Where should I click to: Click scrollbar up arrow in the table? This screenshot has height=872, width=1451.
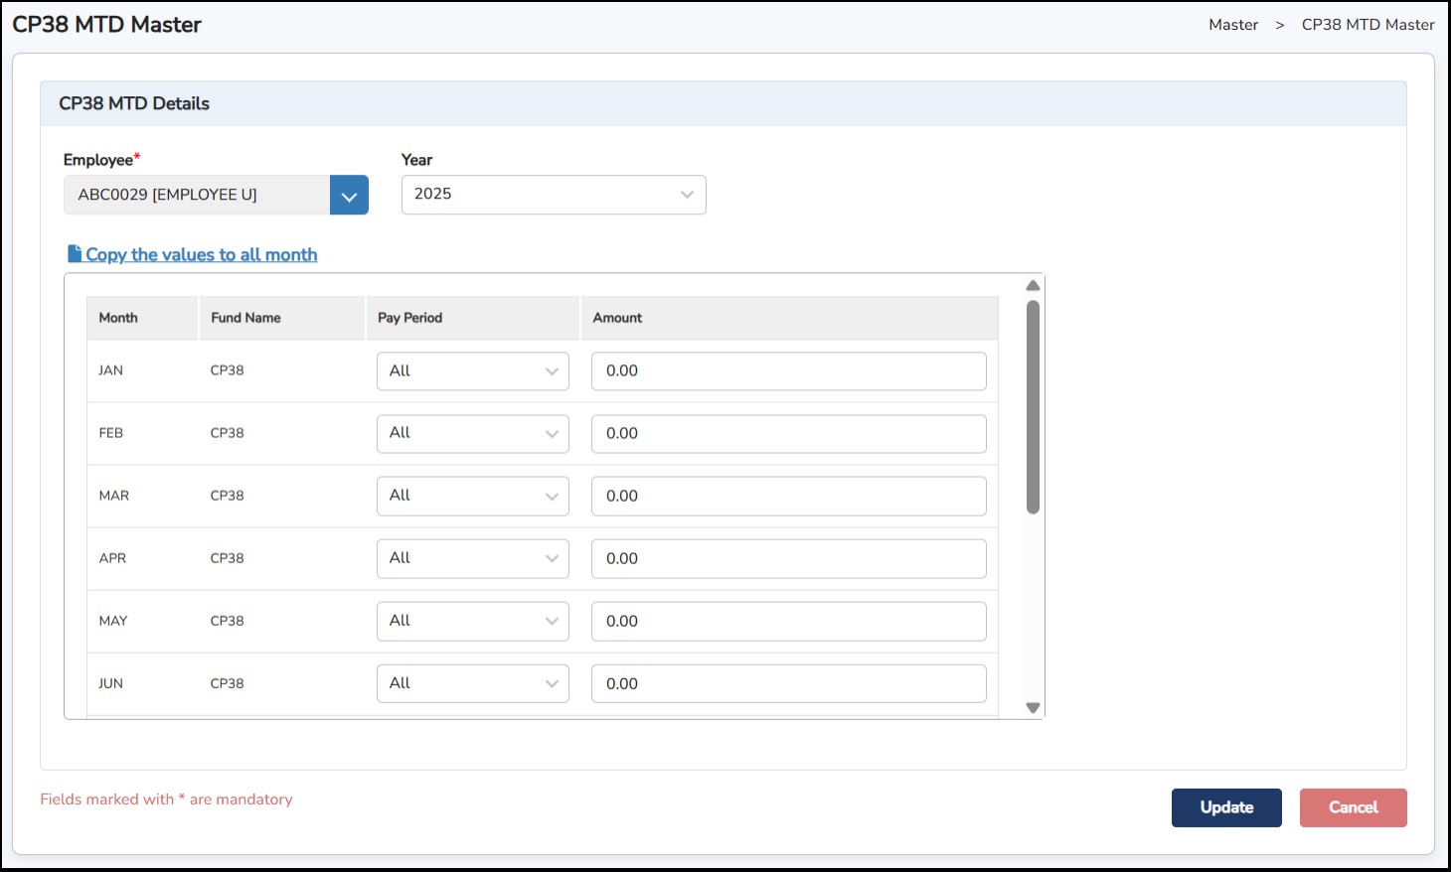[x=1033, y=286]
